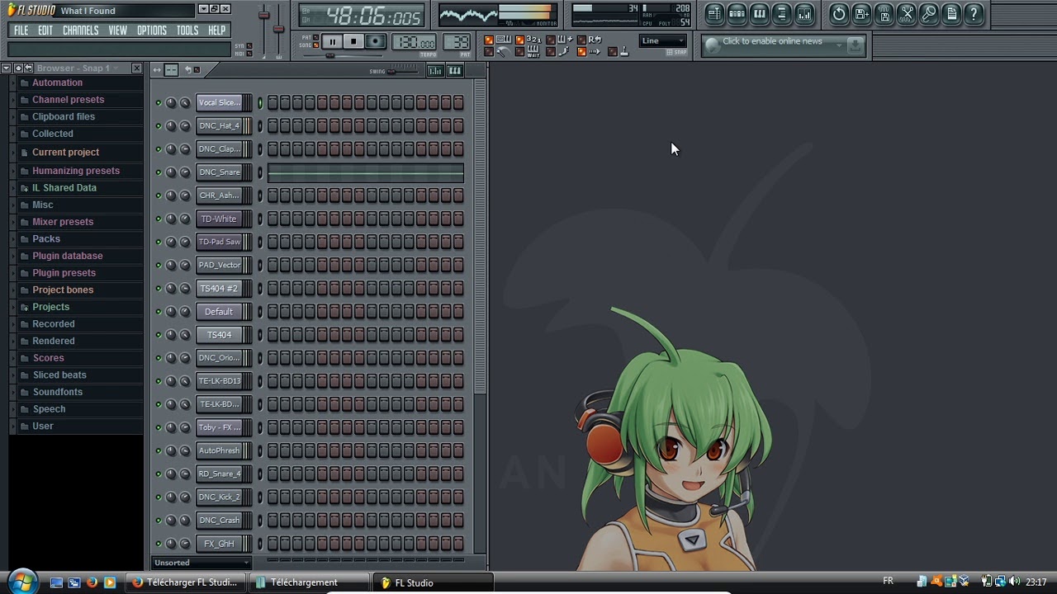Open the Line snap dropdown
The height and width of the screenshot is (594, 1057).
[663, 40]
